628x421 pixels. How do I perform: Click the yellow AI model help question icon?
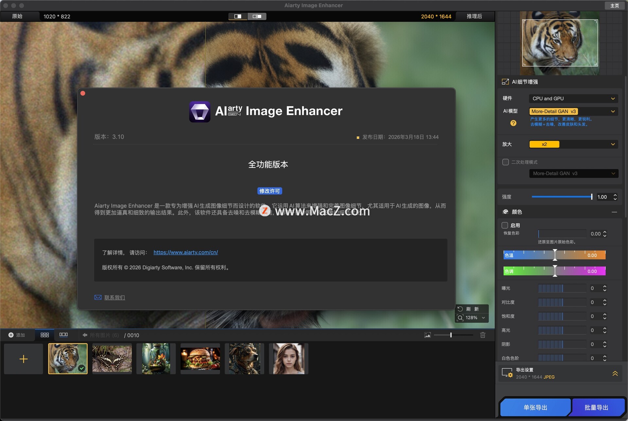(513, 123)
